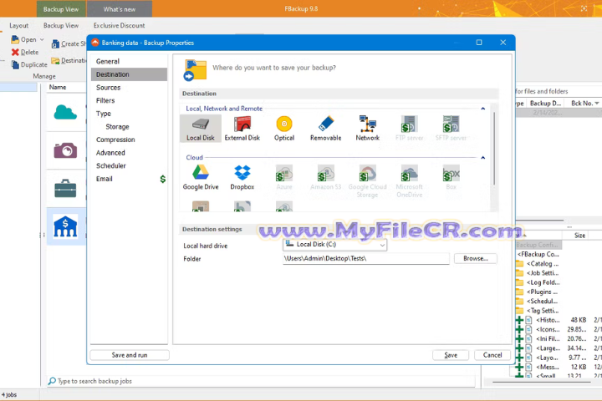Screen dimensions: 602x401
Task: Select the cloud backup job icon
Action: 65,113
